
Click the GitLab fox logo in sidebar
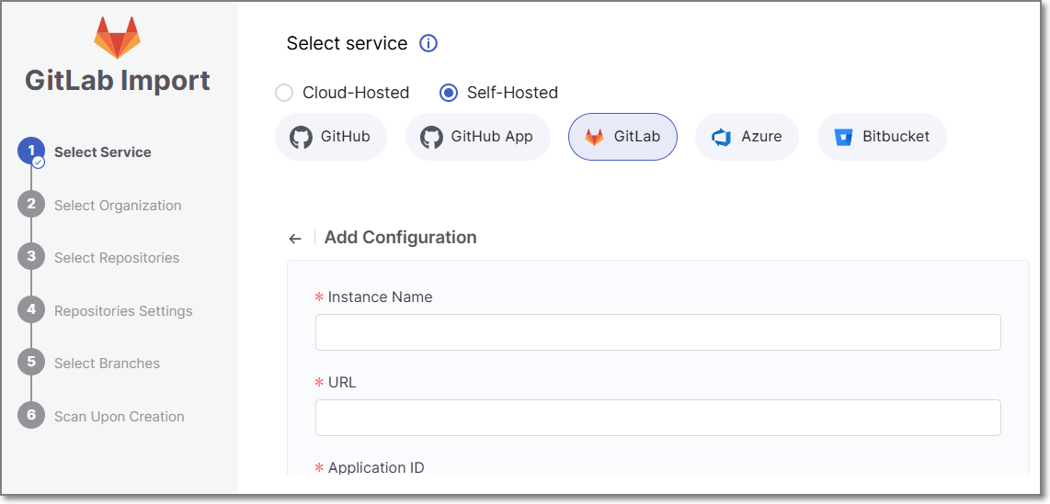[118, 38]
